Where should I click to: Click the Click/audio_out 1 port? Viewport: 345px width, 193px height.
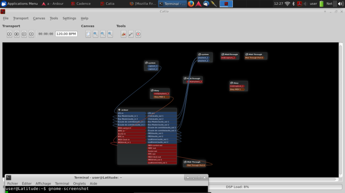(x=162, y=116)
